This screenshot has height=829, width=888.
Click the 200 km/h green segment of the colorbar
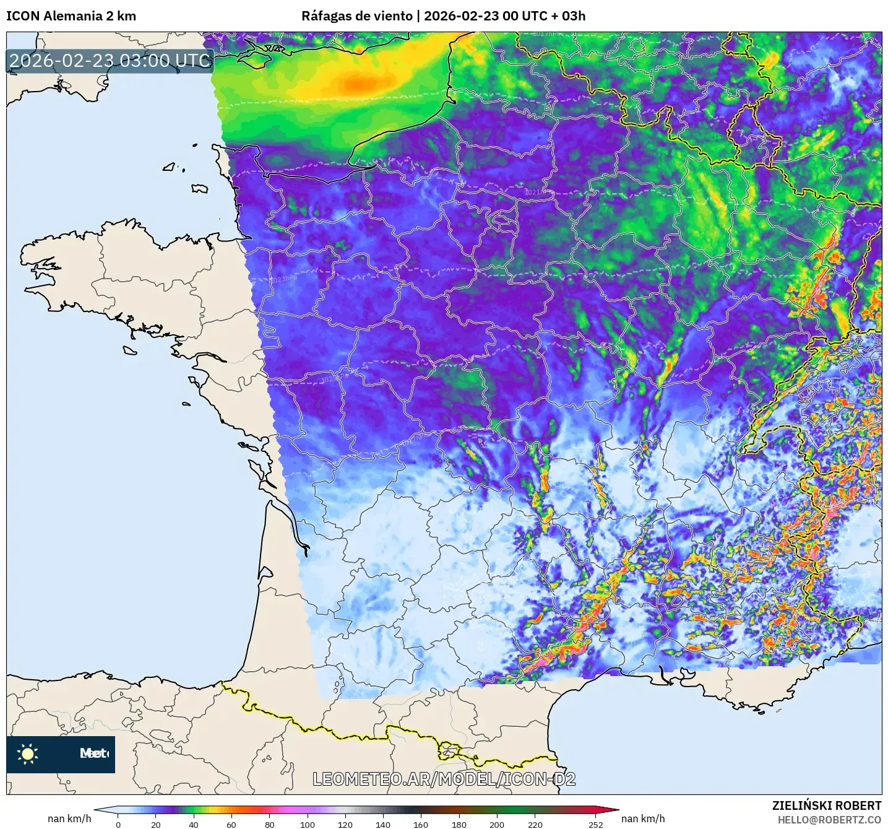497,809
